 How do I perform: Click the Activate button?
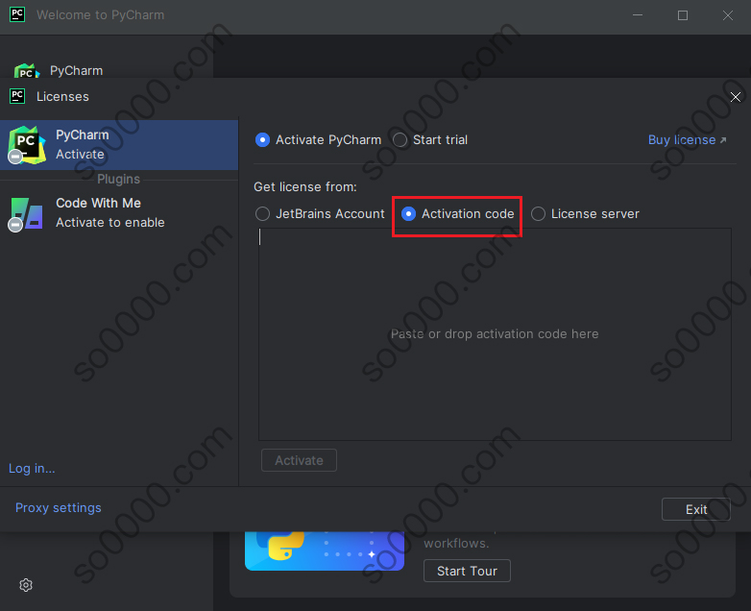(299, 460)
